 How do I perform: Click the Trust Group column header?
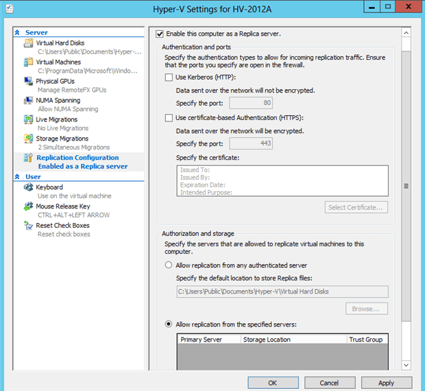pyautogui.click(x=367, y=340)
